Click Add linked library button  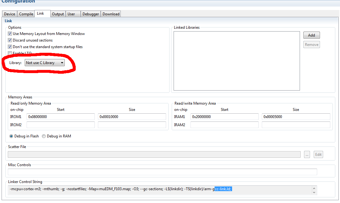click(312, 35)
